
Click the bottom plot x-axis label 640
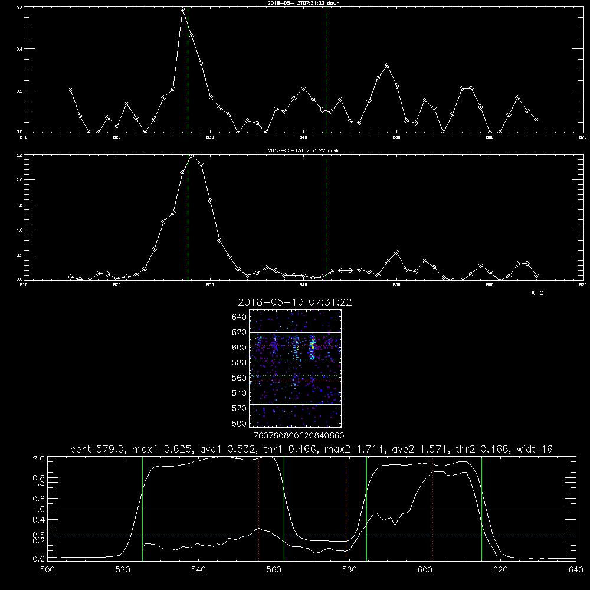(x=576, y=570)
